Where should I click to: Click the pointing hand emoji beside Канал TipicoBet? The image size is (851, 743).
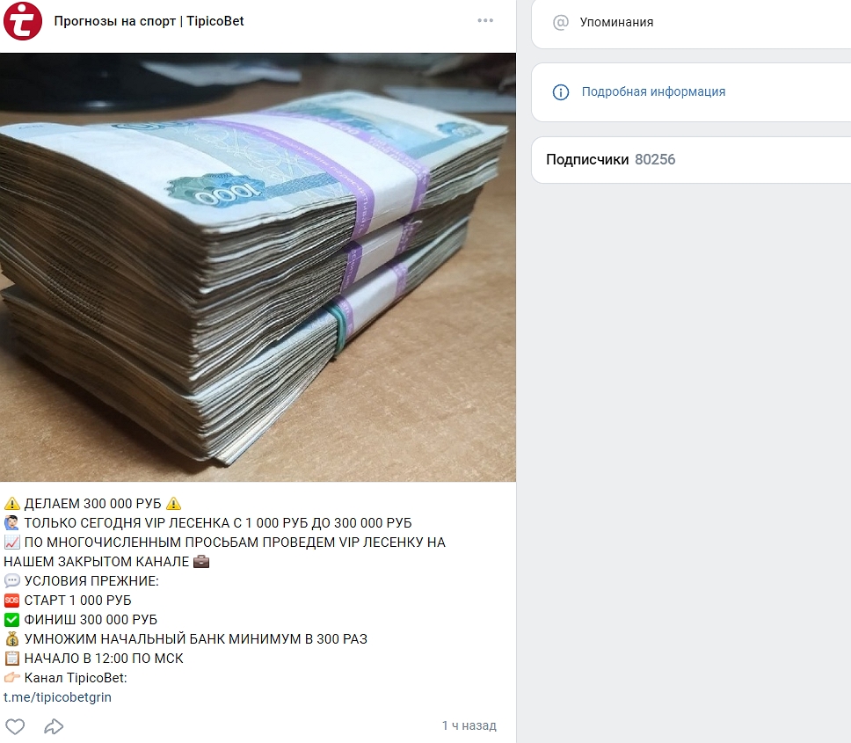click(12, 677)
